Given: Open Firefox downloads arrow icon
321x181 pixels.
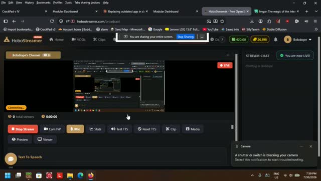Looking at the screenshot, I should click(x=252, y=21).
